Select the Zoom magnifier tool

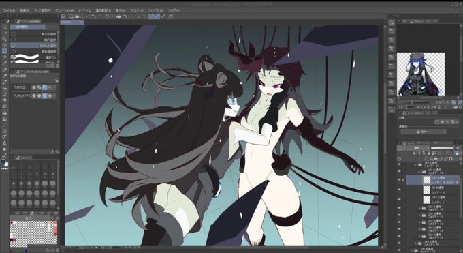(5, 27)
